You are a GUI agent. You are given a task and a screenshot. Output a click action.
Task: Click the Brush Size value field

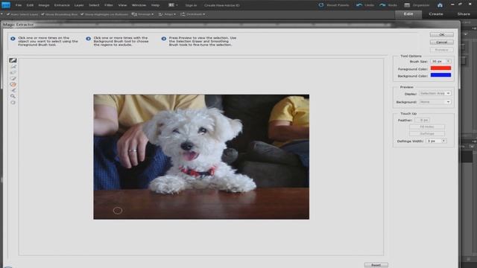pos(438,61)
